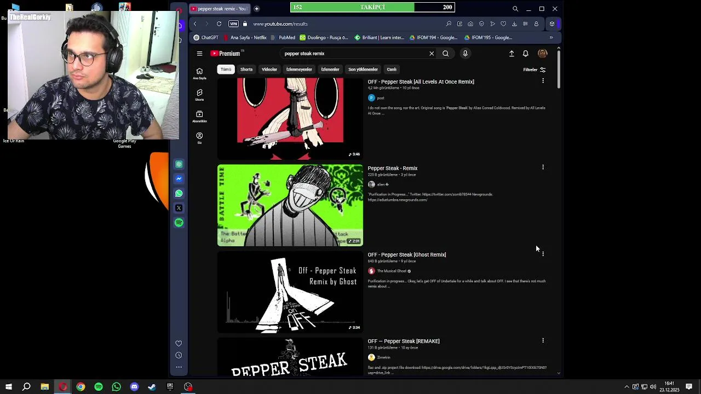
Task: Select the İzlenenler filter chip
Action: 330,69
